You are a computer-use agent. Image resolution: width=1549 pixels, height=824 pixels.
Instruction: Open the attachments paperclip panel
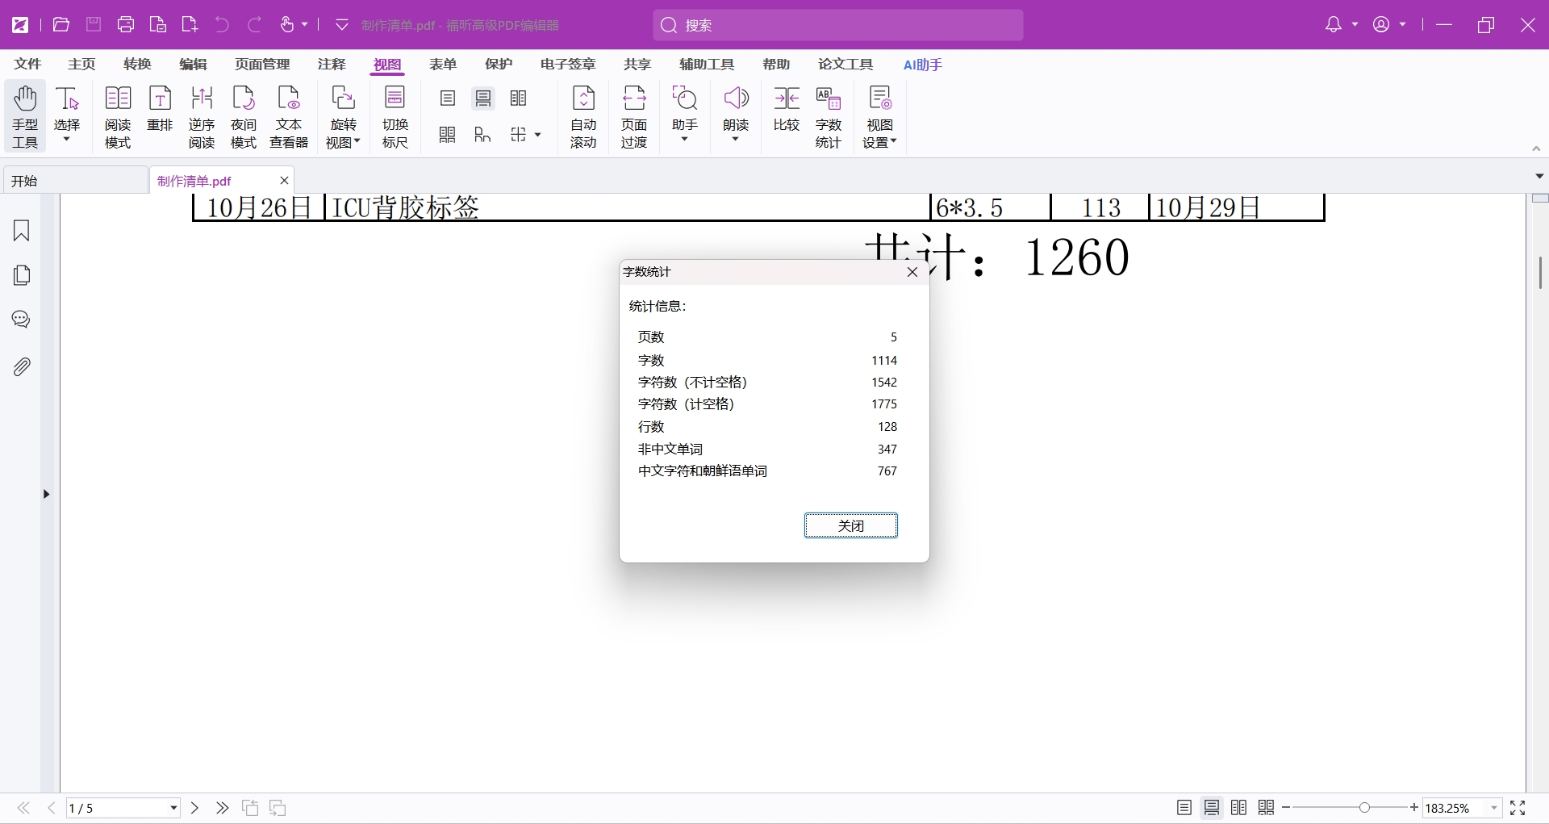(x=22, y=367)
